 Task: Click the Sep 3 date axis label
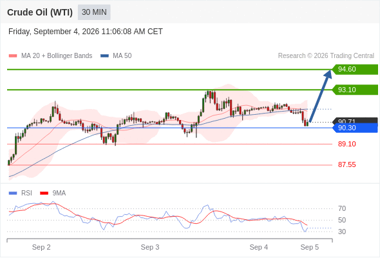click(x=150, y=247)
